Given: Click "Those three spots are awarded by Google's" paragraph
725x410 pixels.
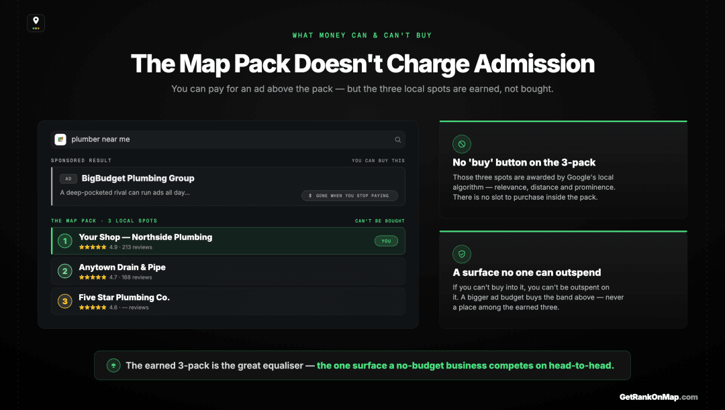Looking at the screenshot, I should pyautogui.click(x=534, y=187).
